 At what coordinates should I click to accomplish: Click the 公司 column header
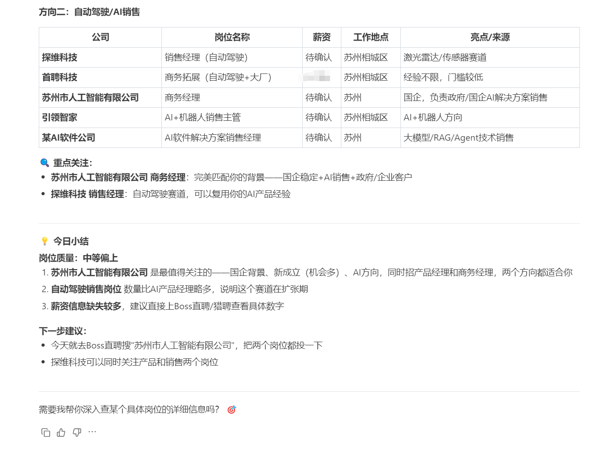(x=100, y=37)
